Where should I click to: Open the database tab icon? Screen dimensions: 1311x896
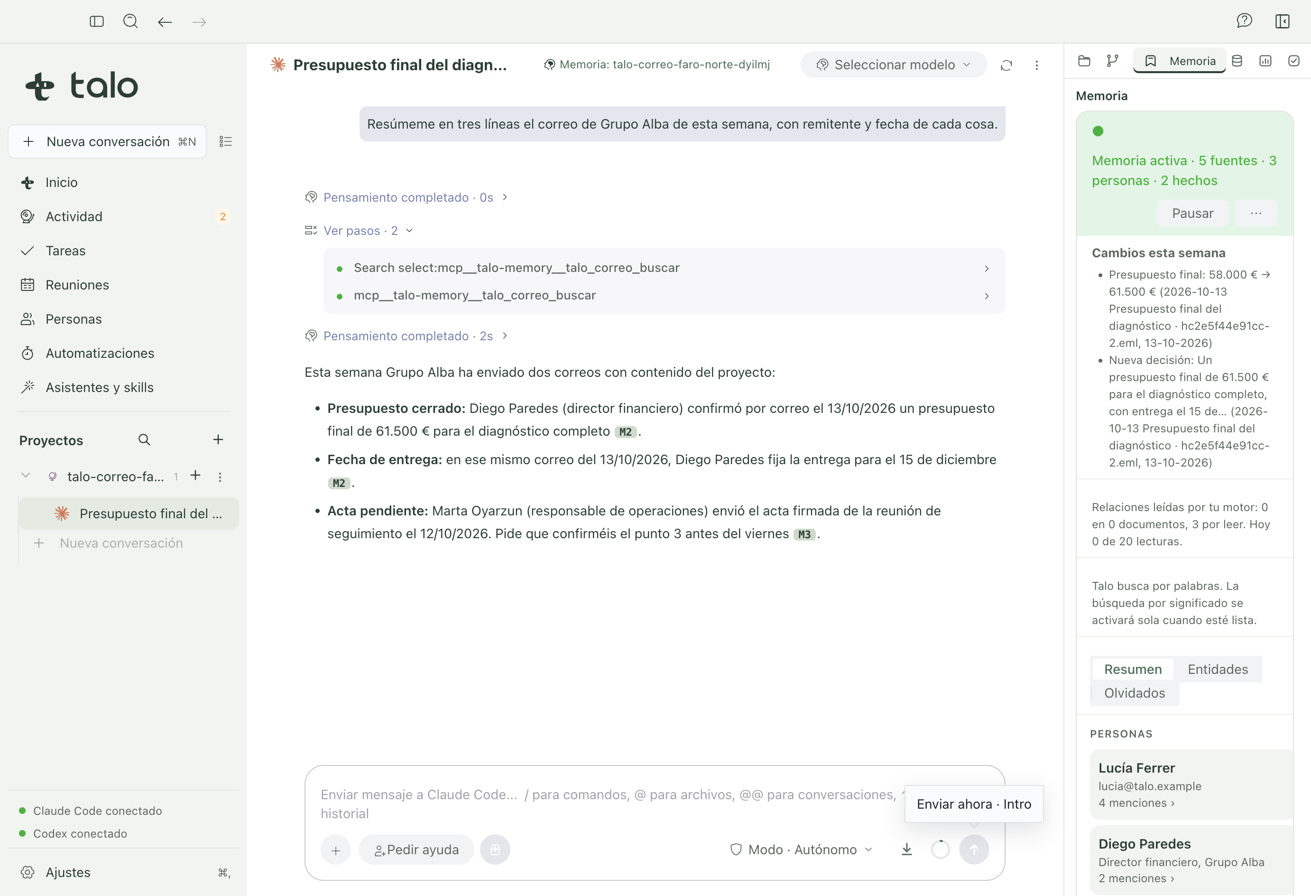click(1237, 61)
